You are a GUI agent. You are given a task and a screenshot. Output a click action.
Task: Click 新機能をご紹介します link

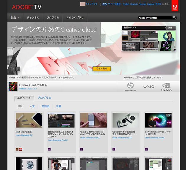pos(28,89)
